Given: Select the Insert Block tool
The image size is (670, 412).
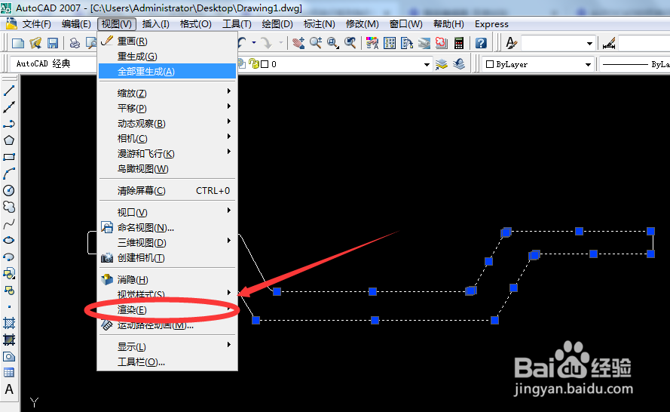Looking at the screenshot, I should click(9, 273).
